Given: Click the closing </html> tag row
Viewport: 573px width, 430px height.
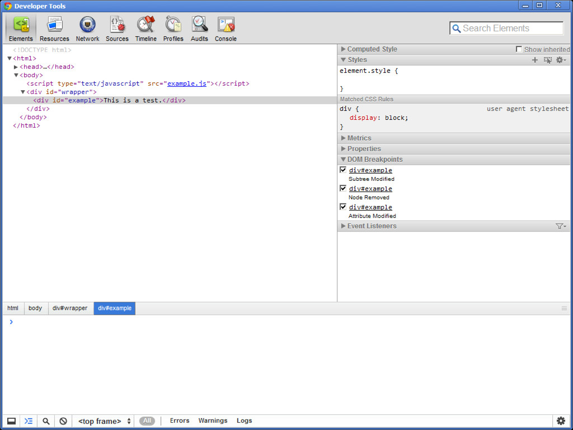Looking at the screenshot, I should (26, 125).
